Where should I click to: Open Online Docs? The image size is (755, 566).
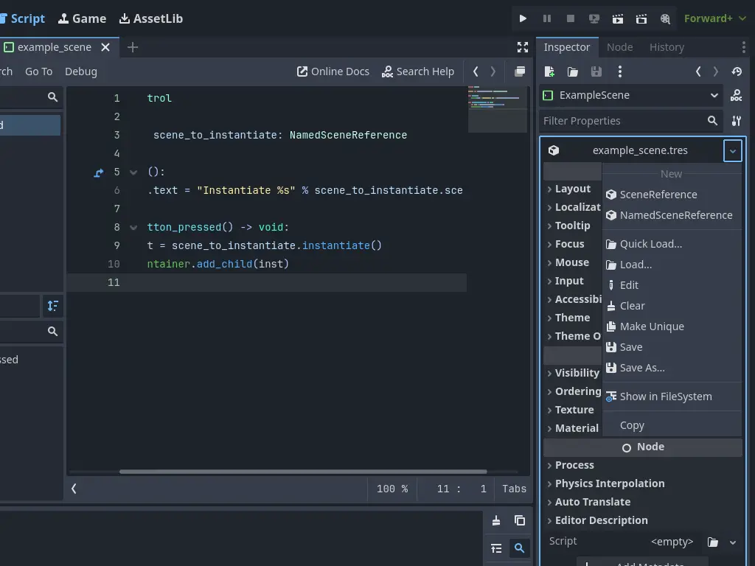(333, 71)
